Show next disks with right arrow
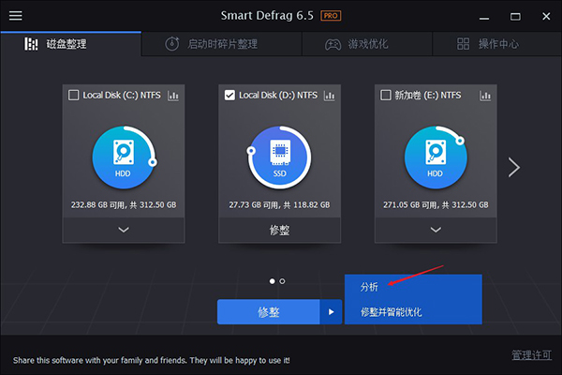This screenshot has height=375, width=562. click(x=514, y=167)
